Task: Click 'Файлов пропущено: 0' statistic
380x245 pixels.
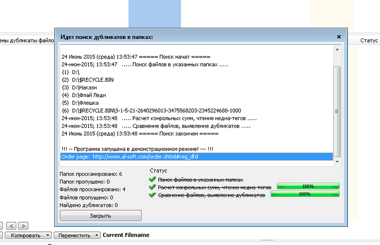Action: pos(86,198)
